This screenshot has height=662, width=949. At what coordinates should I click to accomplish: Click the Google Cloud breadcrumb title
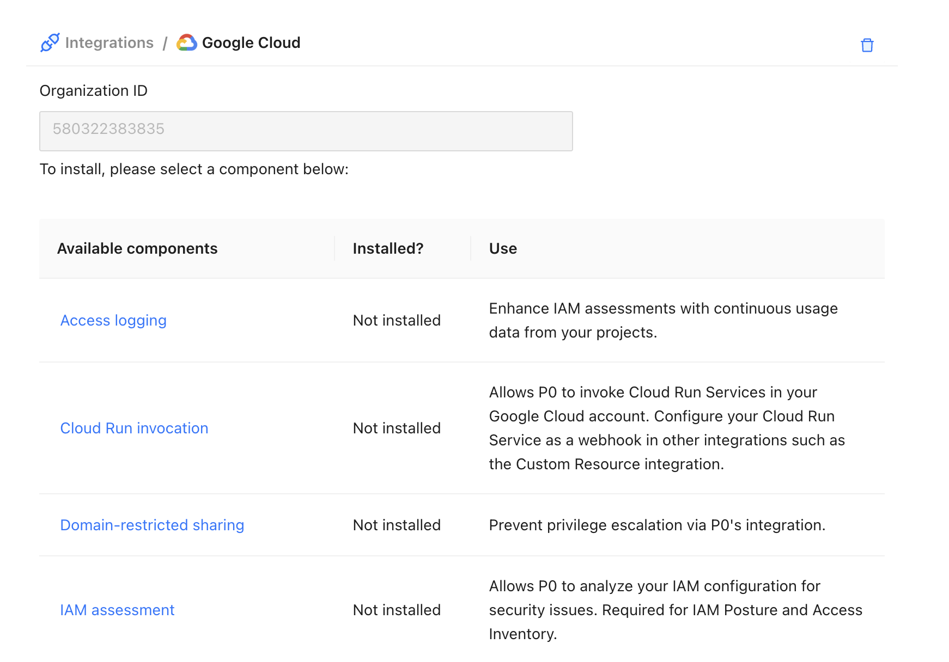pyautogui.click(x=251, y=42)
